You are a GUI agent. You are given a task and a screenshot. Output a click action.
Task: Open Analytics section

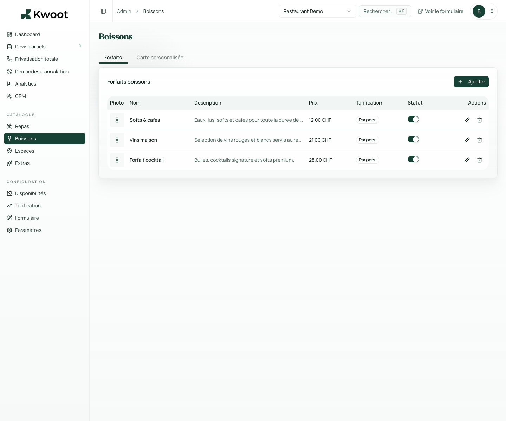pyautogui.click(x=45, y=84)
